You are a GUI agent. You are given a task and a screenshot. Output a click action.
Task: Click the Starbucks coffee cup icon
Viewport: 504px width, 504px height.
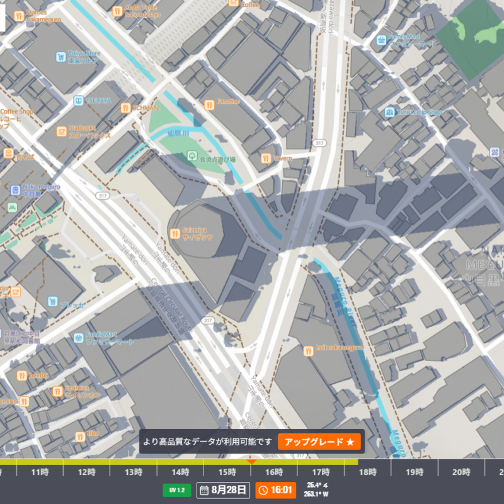click(61, 131)
